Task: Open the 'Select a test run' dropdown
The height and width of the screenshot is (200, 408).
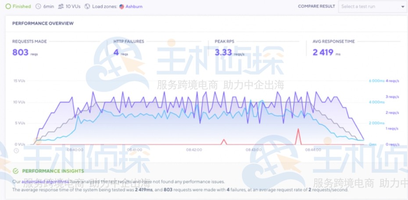Action: click(x=372, y=7)
